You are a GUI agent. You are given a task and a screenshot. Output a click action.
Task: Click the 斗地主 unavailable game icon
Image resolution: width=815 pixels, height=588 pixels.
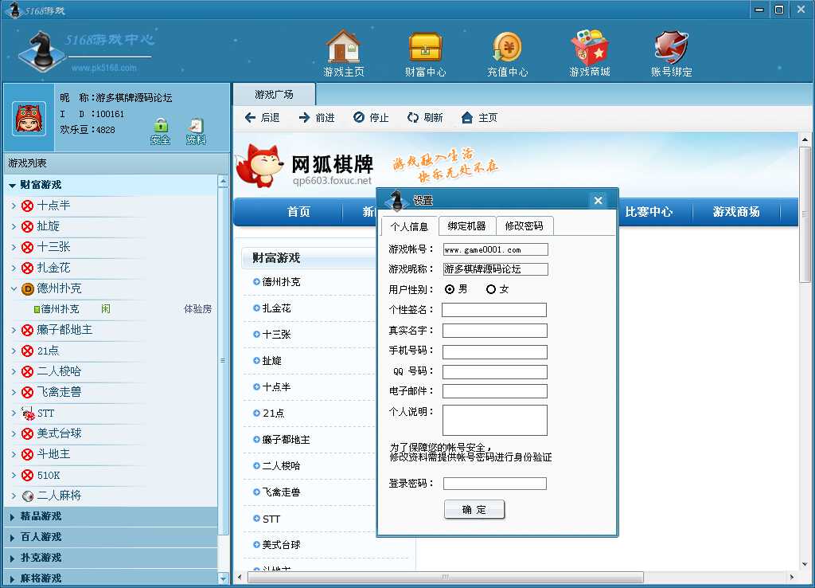pos(28,455)
